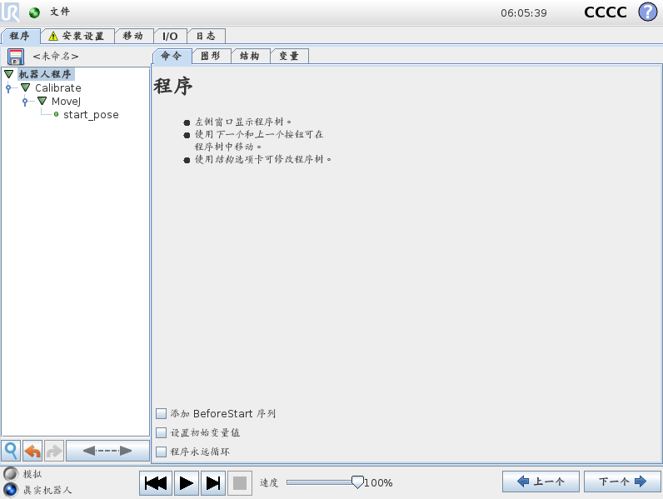Click the grey redo arrow
The image size is (663, 499).
53,451
